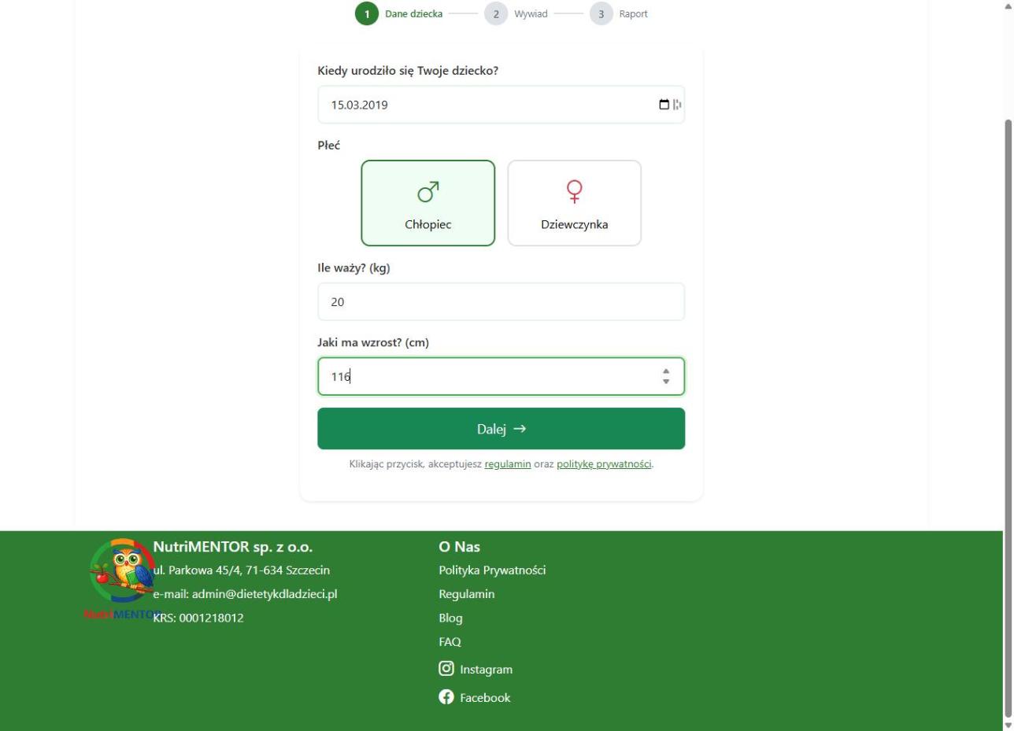Viewport: 1014px width, 731px height.
Task: Go to the Wywiad step
Action: coord(530,14)
